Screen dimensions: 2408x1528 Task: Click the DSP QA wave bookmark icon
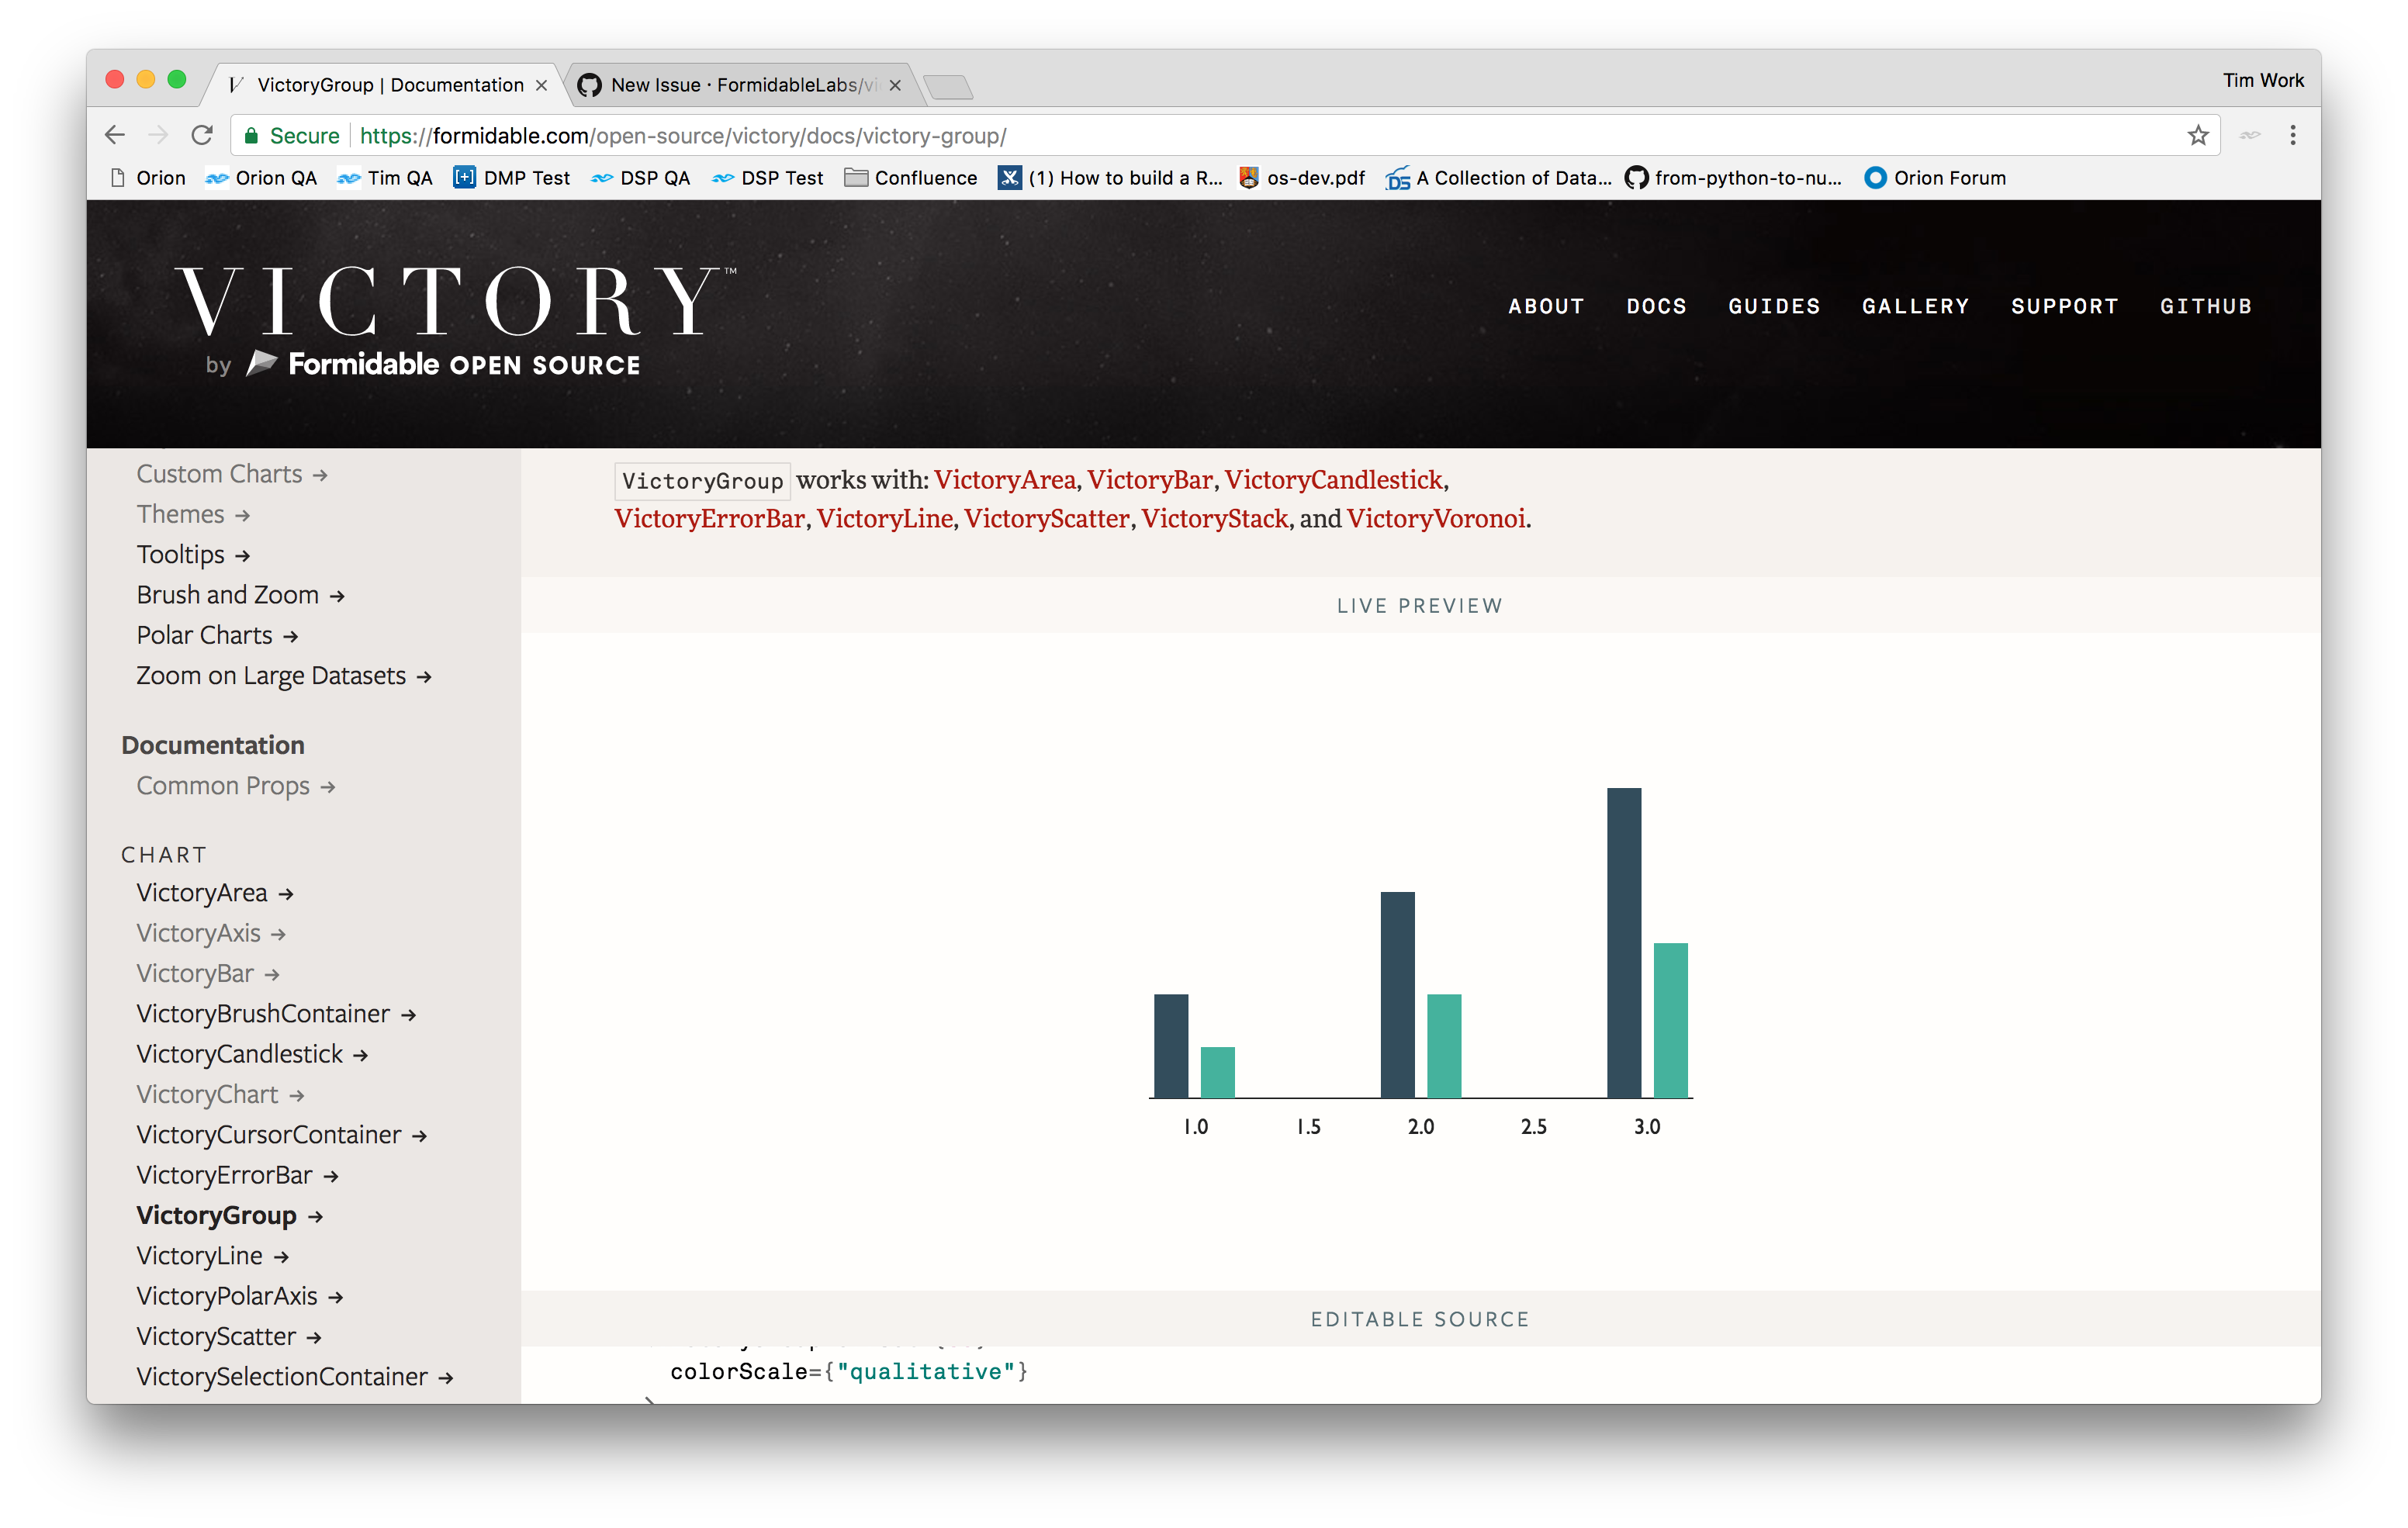coord(601,177)
